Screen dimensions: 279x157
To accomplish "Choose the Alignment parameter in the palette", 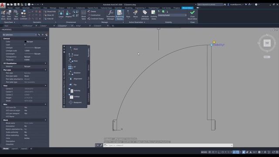I will tap(75, 78).
